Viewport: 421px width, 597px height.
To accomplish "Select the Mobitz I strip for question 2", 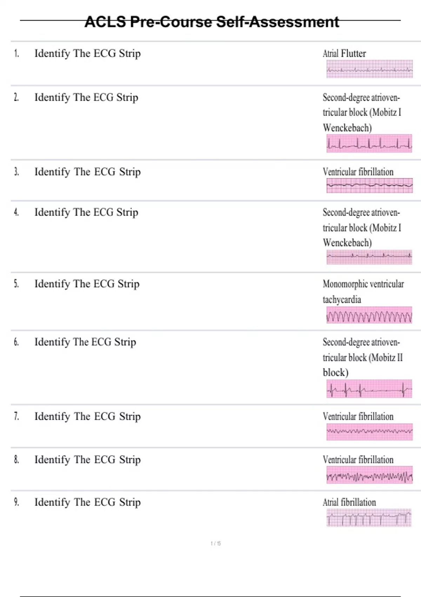I will click(x=369, y=143).
